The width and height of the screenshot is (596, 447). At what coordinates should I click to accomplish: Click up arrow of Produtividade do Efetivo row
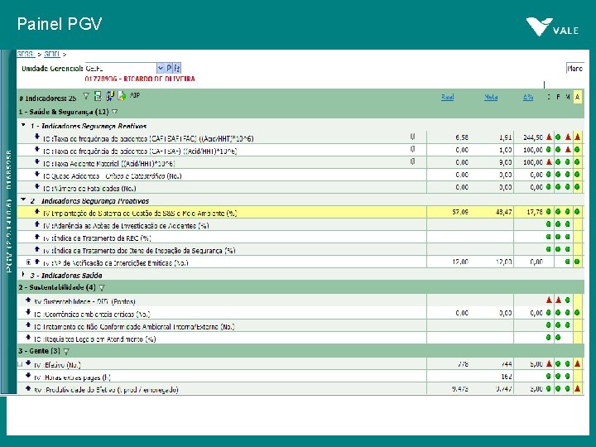[x=28, y=388]
